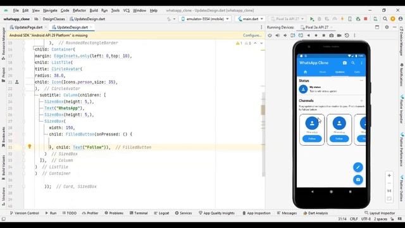Open the Problems tool window
This screenshot has width=405, height=228.
(x=114, y=213)
